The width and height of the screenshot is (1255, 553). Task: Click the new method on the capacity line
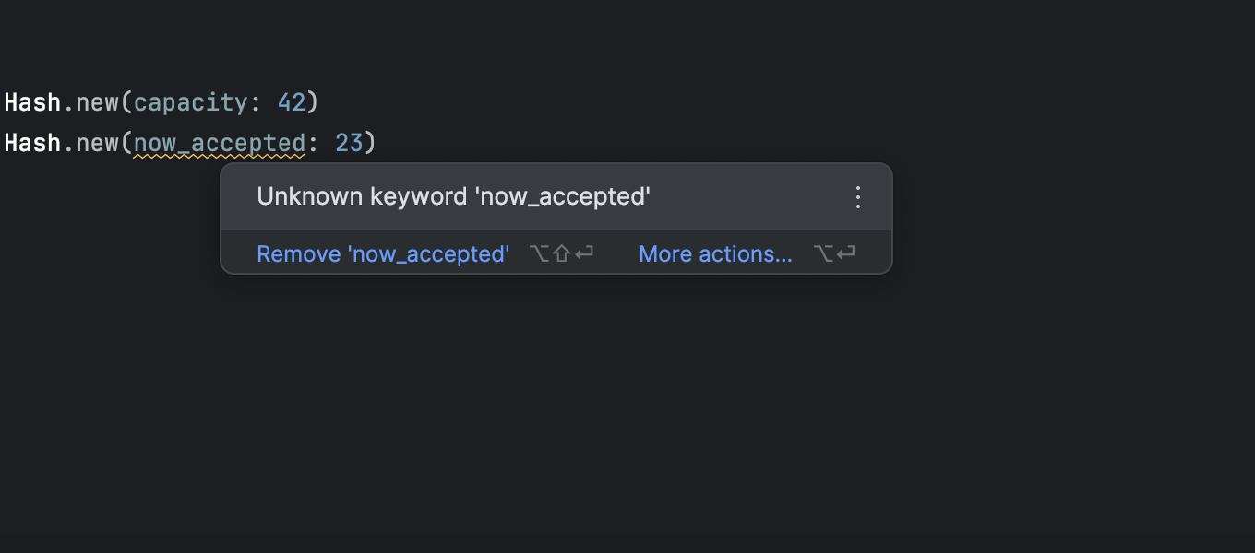97,102
